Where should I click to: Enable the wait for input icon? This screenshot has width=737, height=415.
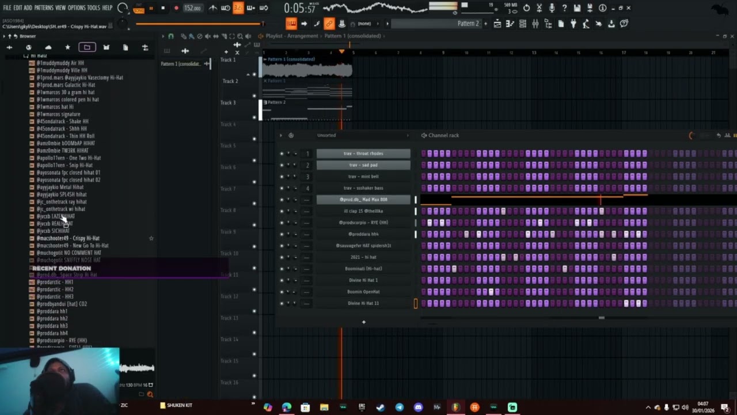226,8
